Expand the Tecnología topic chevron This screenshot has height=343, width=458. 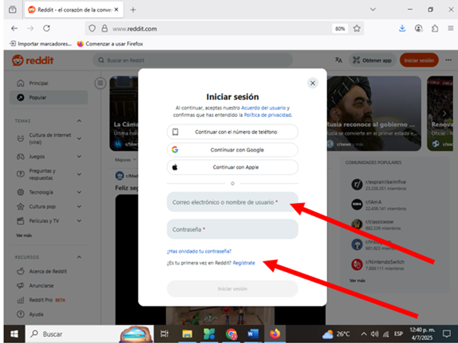tap(79, 192)
